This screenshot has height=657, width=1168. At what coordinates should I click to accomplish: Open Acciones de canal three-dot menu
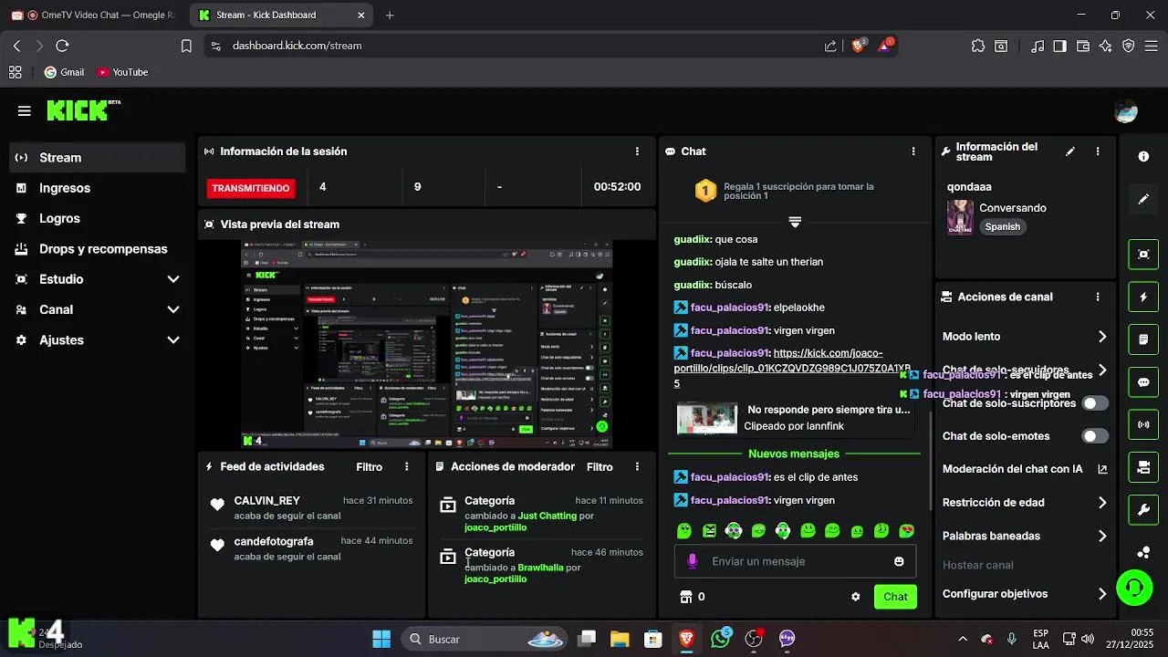(1098, 297)
